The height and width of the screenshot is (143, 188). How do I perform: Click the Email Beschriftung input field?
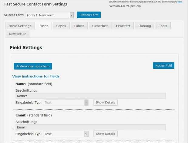coord(90,127)
